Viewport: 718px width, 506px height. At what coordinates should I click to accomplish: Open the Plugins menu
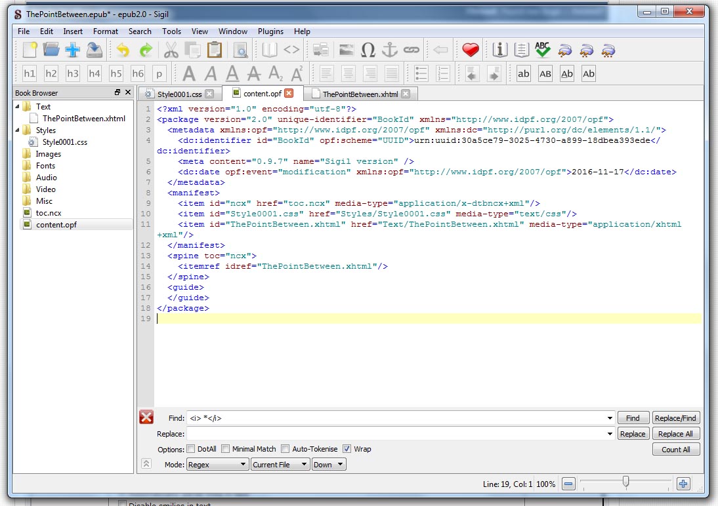(270, 31)
